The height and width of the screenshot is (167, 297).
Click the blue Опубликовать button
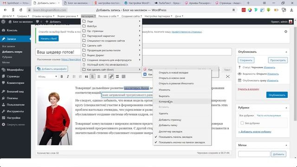tap(277, 95)
